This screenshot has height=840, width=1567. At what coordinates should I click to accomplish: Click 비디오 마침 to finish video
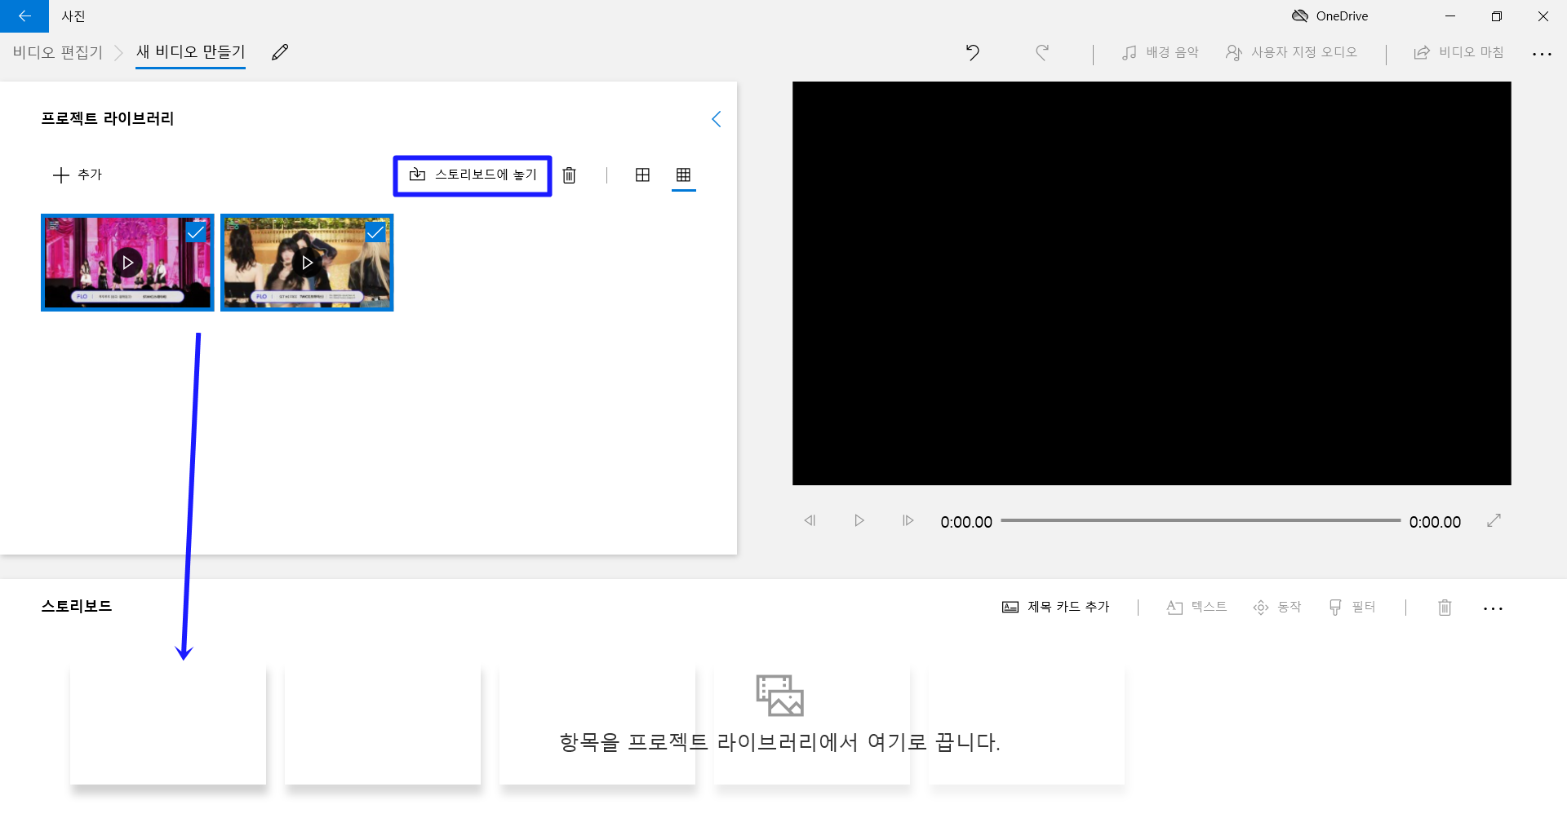[1458, 52]
